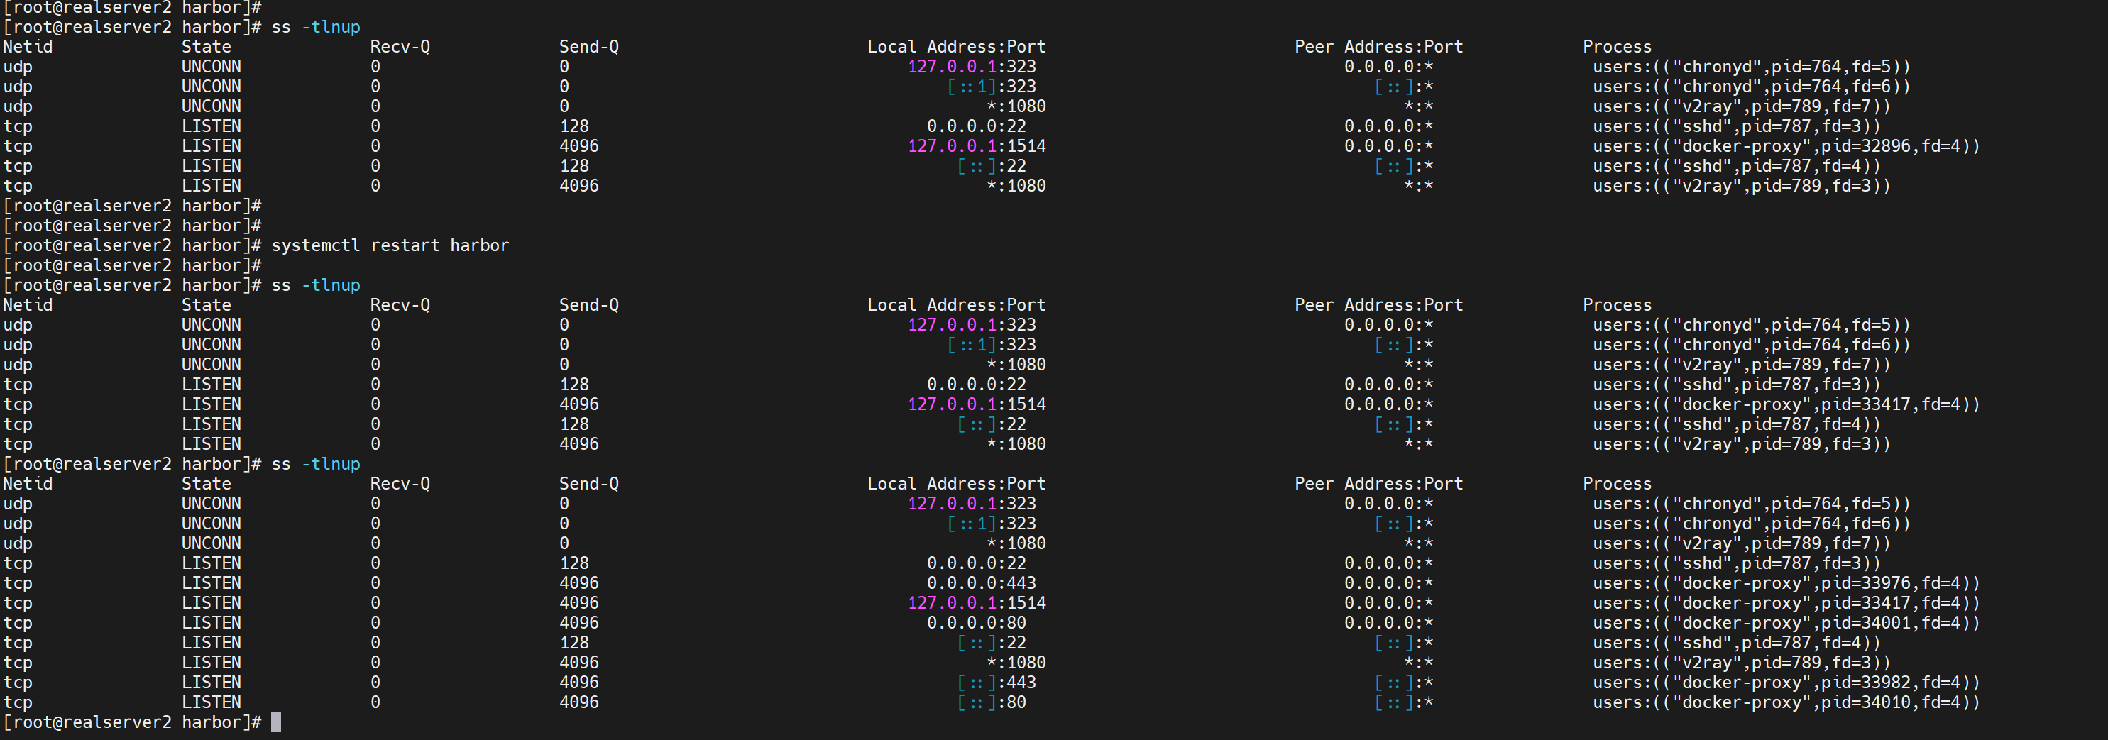
Task: Click Local Address:Port header in second table
Action: (x=956, y=305)
